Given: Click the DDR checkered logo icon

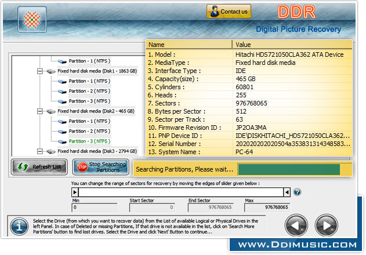Looking at the screenshot, I should coord(32,19).
